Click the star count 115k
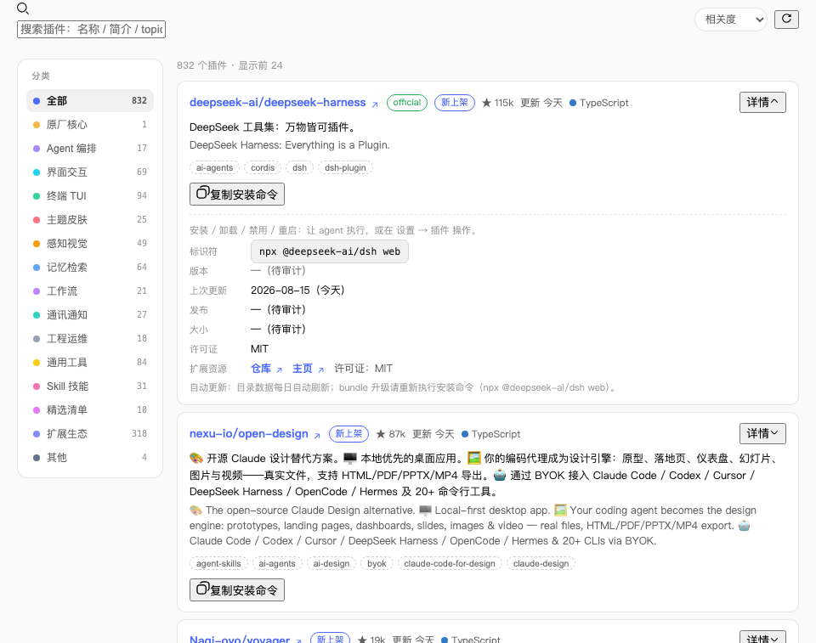This screenshot has width=816, height=643. click(497, 103)
